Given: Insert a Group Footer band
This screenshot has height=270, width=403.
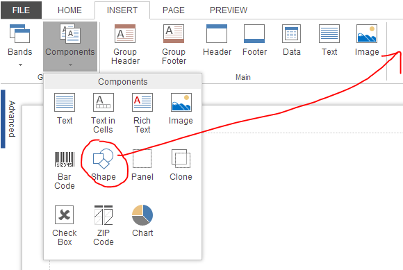Looking at the screenshot, I should [174, 44].
